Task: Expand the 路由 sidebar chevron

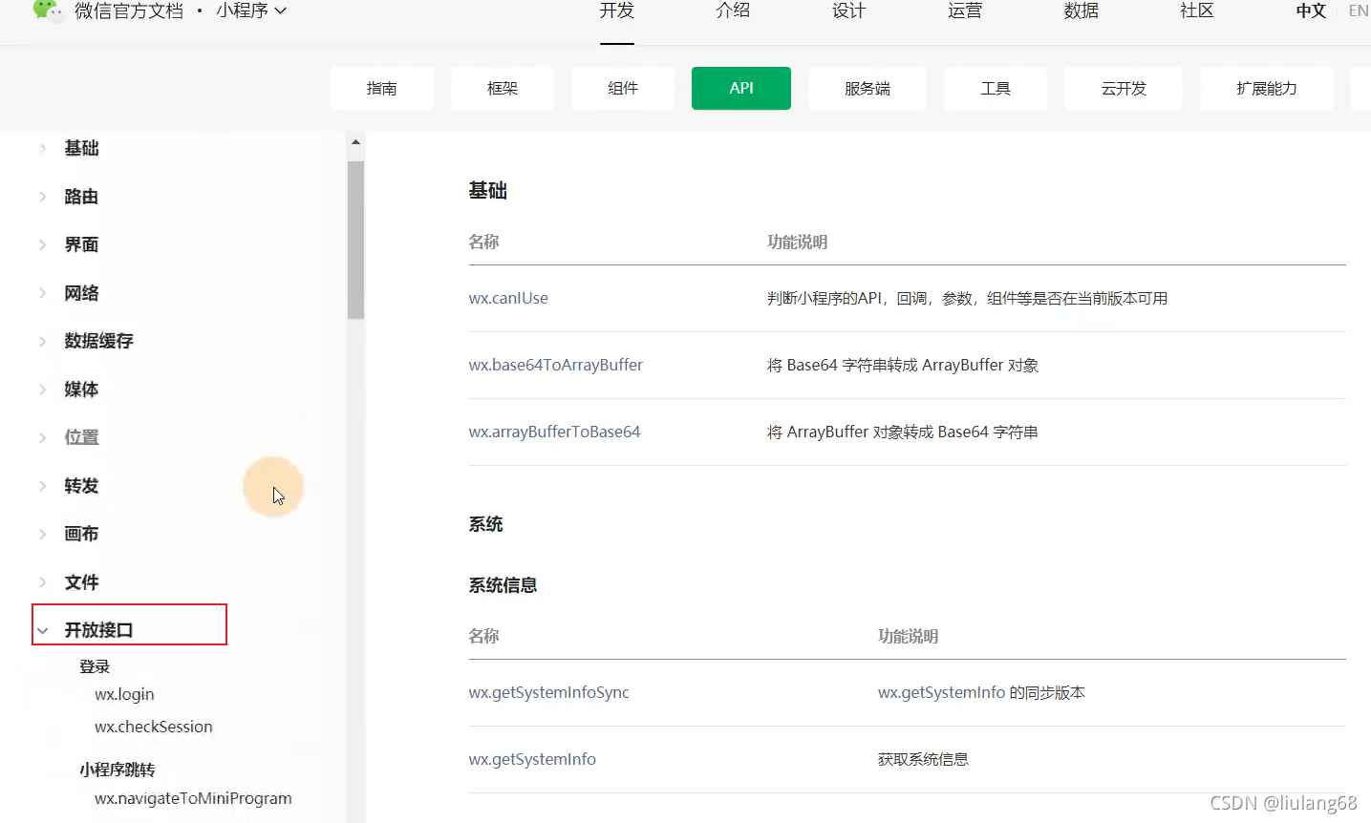Action: tap(42, 197)
